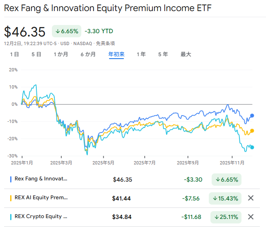Switch to the 1か月 range
Viewport: 266px width, 230px height.
point(60,54)
